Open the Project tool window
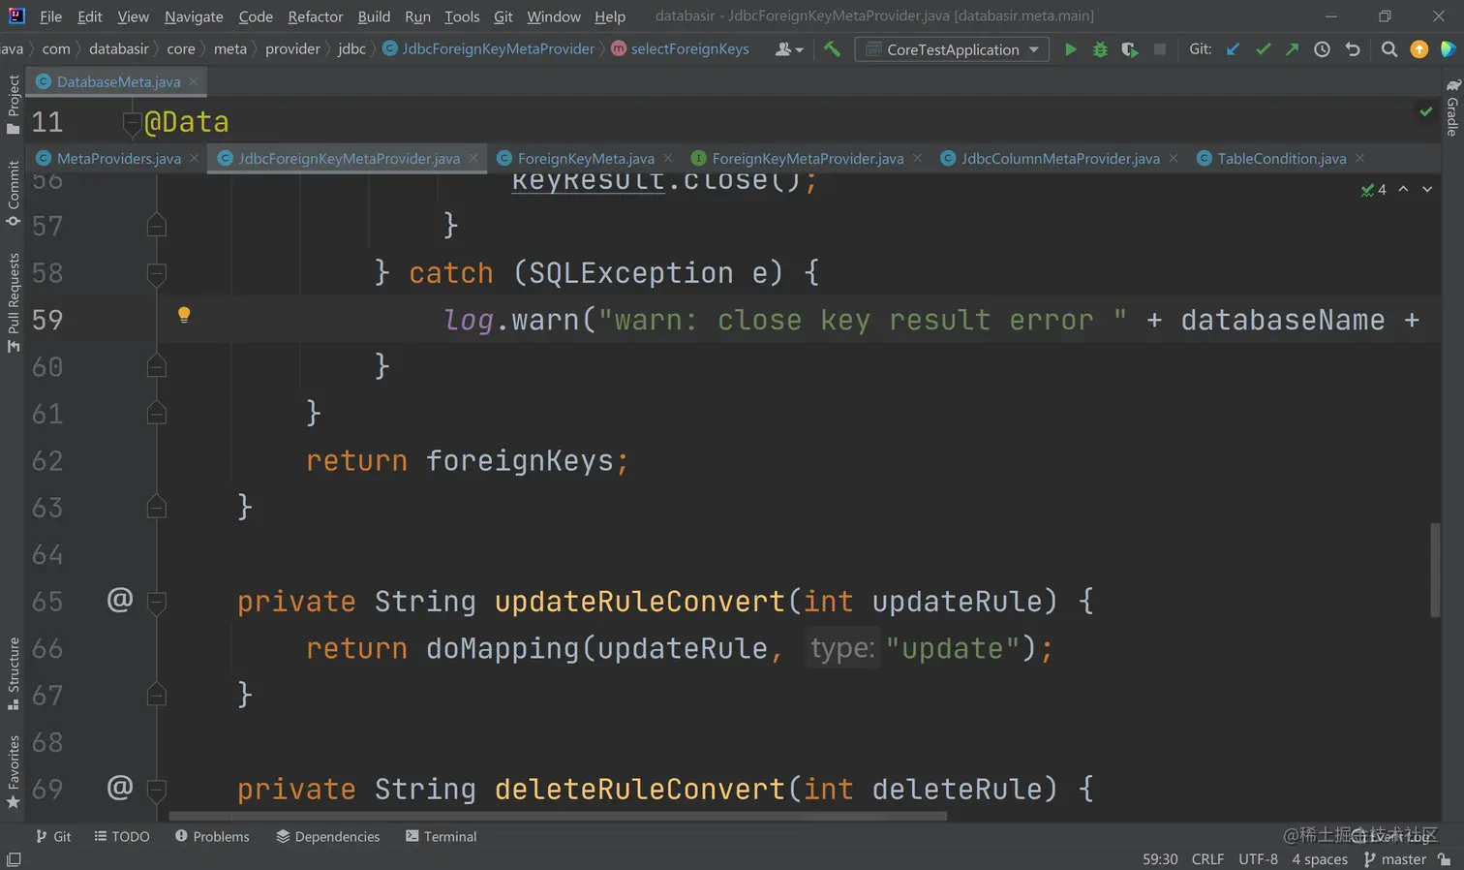 click(13, 105)
